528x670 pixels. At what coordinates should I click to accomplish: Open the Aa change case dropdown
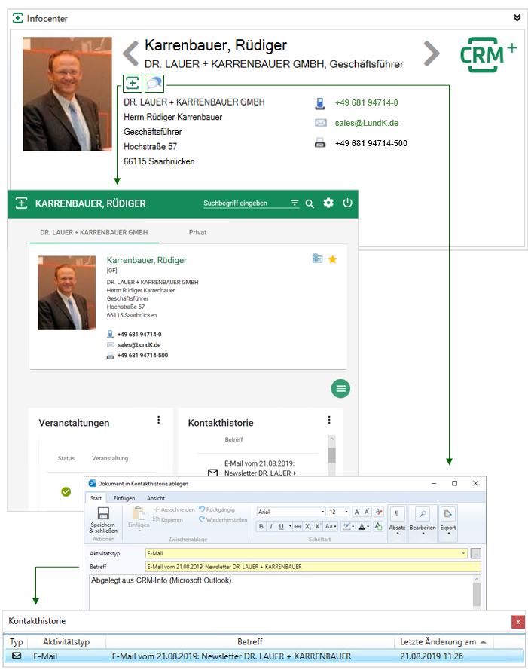[x=331, y=526]
